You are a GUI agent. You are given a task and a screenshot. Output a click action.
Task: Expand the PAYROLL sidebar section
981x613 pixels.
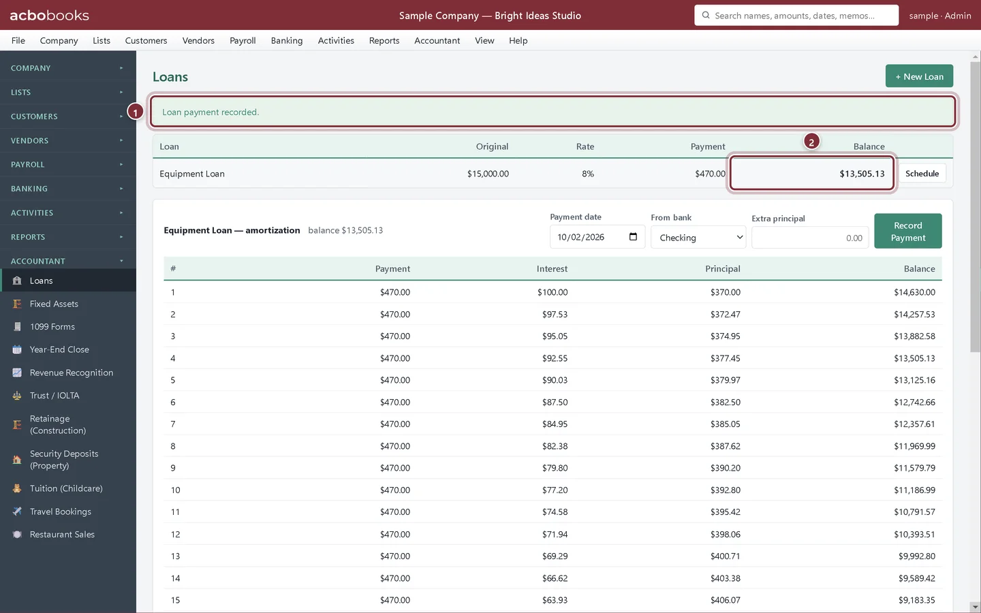click(68, 164)
